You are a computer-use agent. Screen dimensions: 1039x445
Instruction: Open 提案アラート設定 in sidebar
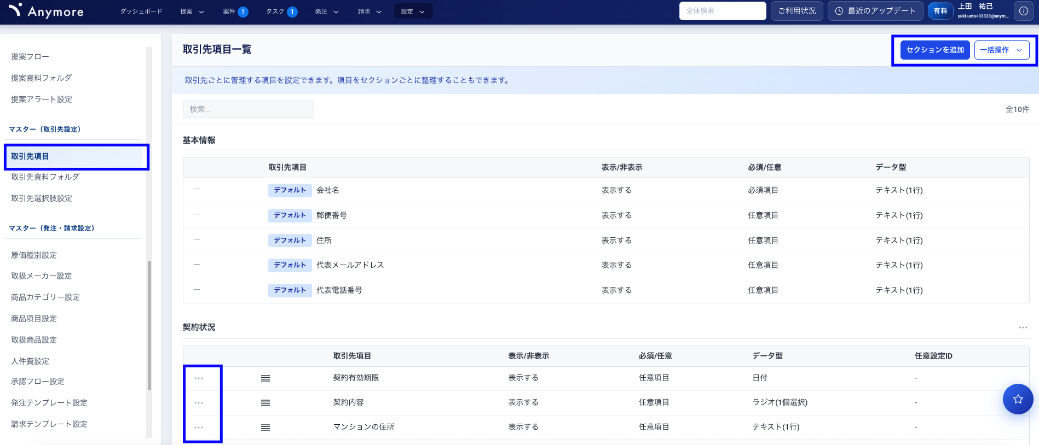coord(42,99)
